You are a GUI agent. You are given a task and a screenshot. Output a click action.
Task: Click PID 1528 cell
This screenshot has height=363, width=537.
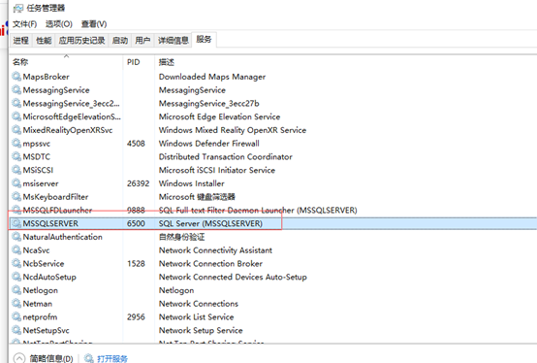[x=136, y=264]
